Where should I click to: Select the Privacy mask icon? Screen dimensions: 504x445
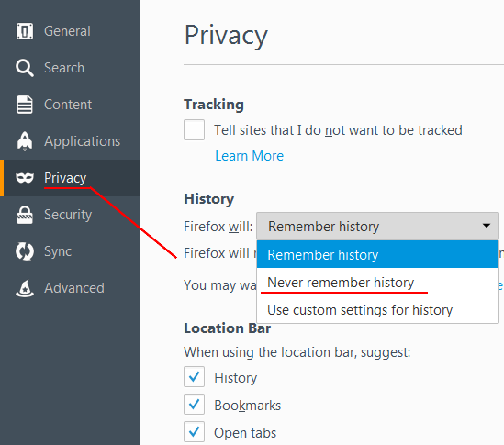(x=25, y=178)
